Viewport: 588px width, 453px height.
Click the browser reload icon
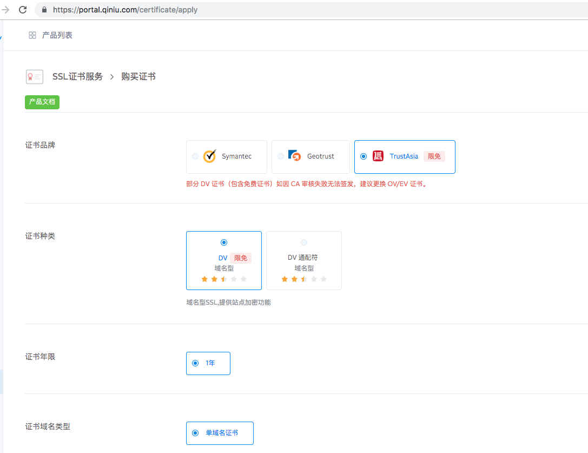tap(23, 10)
